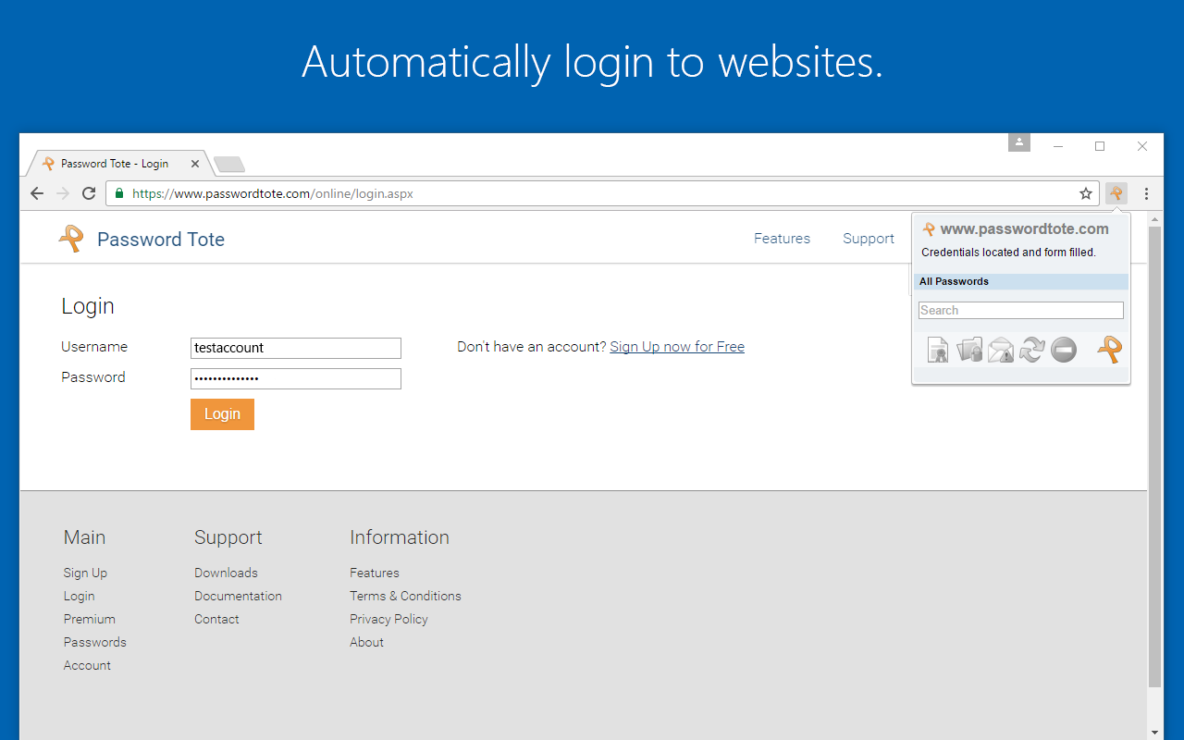The image size is (1184, 740).
Task: Open the Sign Up footer link
Action: 85,573
